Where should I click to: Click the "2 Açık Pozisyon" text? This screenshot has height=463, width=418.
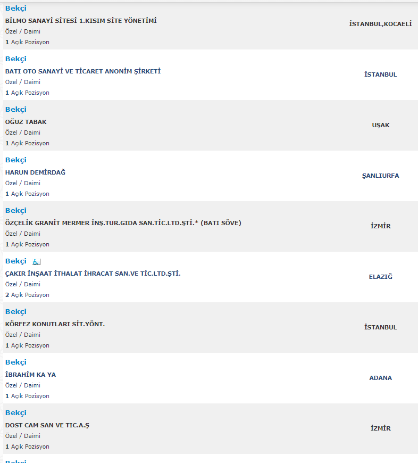tap(27, 295)
